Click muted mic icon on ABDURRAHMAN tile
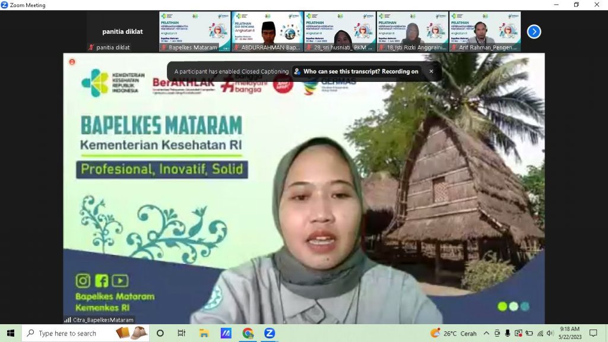The image size is (608, 342). [x=236, y=47]
